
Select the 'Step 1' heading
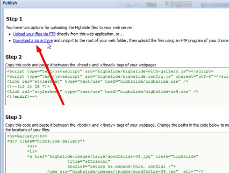(14, 19)
